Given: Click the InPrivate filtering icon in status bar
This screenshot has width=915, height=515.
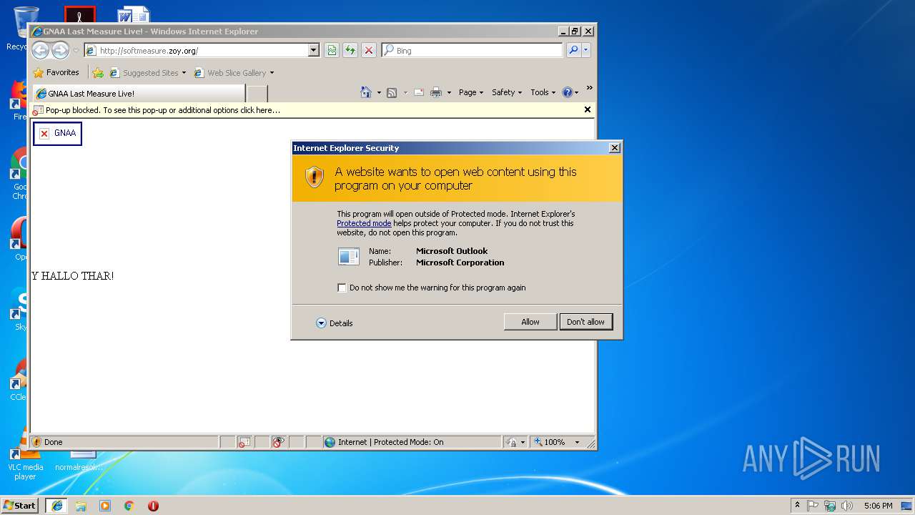Looking at the screenshot, I should coord(279,442).
